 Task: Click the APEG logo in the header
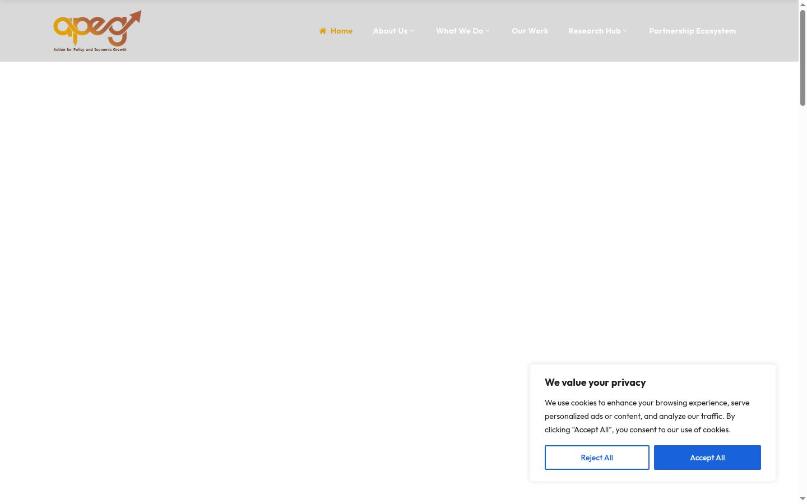97,31
